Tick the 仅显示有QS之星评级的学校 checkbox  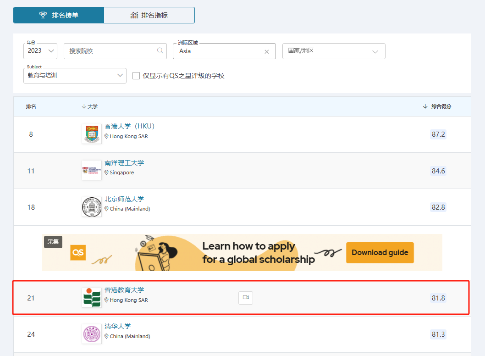[x=136, y=76]
